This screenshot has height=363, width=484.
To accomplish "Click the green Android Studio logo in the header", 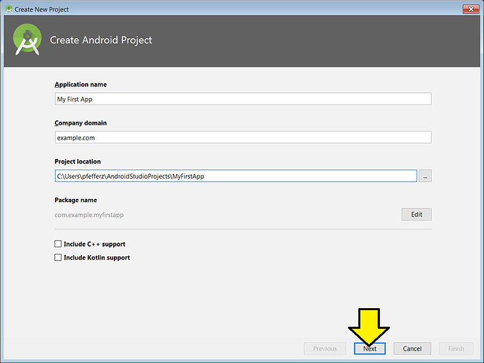I will [x=27, y=41].
